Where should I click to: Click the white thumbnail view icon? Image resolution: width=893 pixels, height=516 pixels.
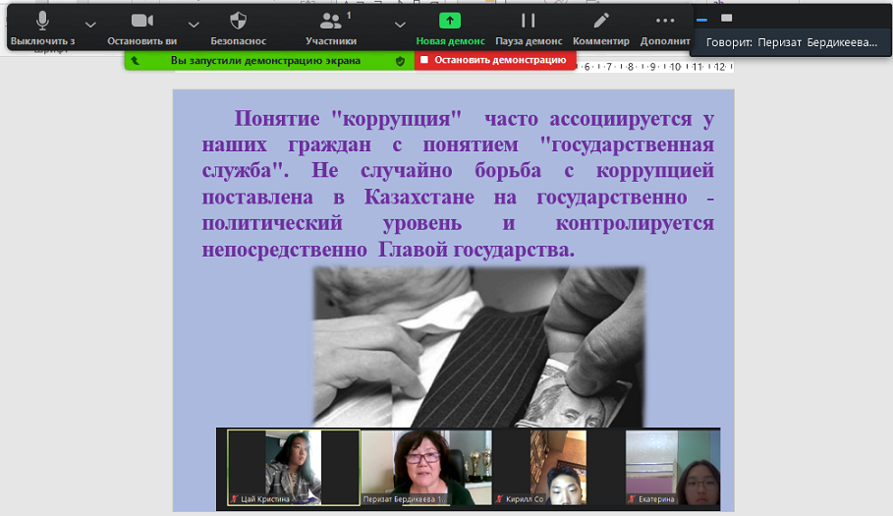[726, 18]
